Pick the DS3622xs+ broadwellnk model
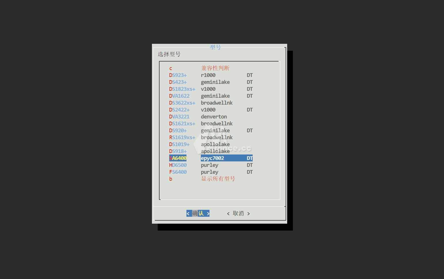 point(182,103)
